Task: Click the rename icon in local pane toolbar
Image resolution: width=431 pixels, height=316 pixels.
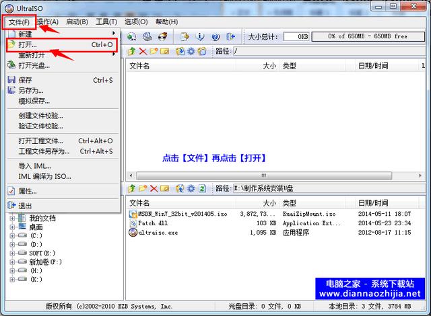Action: (164, 188)
